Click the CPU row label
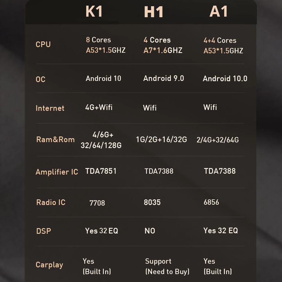The image size is (282, 282). pos(43,45)
